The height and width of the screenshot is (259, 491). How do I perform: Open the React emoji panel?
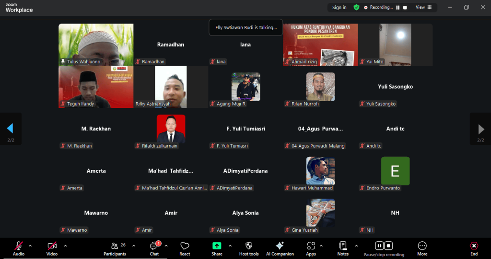point(185,248)
